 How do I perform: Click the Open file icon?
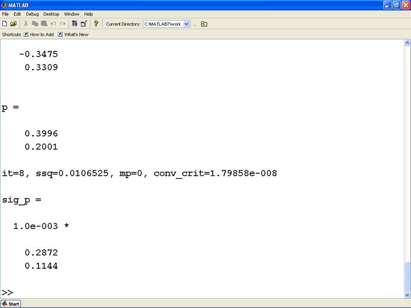[13, 24]
